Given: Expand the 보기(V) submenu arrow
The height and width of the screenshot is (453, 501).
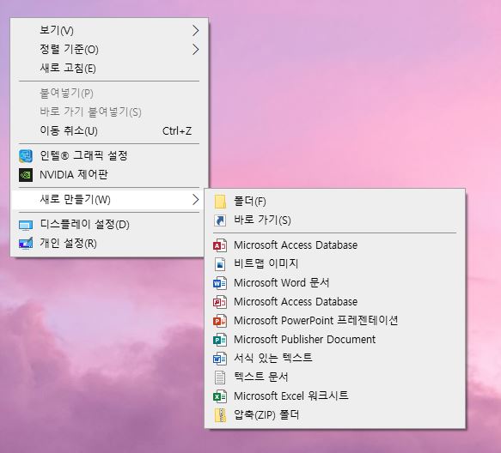Looking at the screenshot, I should [196, 31].
